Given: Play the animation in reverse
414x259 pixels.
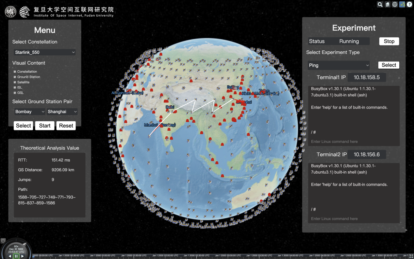Looking at the screenshot, I should click(x=10, y=256).
